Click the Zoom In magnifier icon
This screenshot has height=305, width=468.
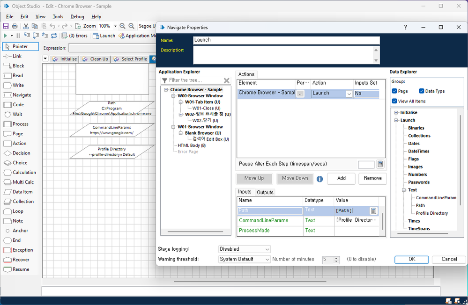122,26
